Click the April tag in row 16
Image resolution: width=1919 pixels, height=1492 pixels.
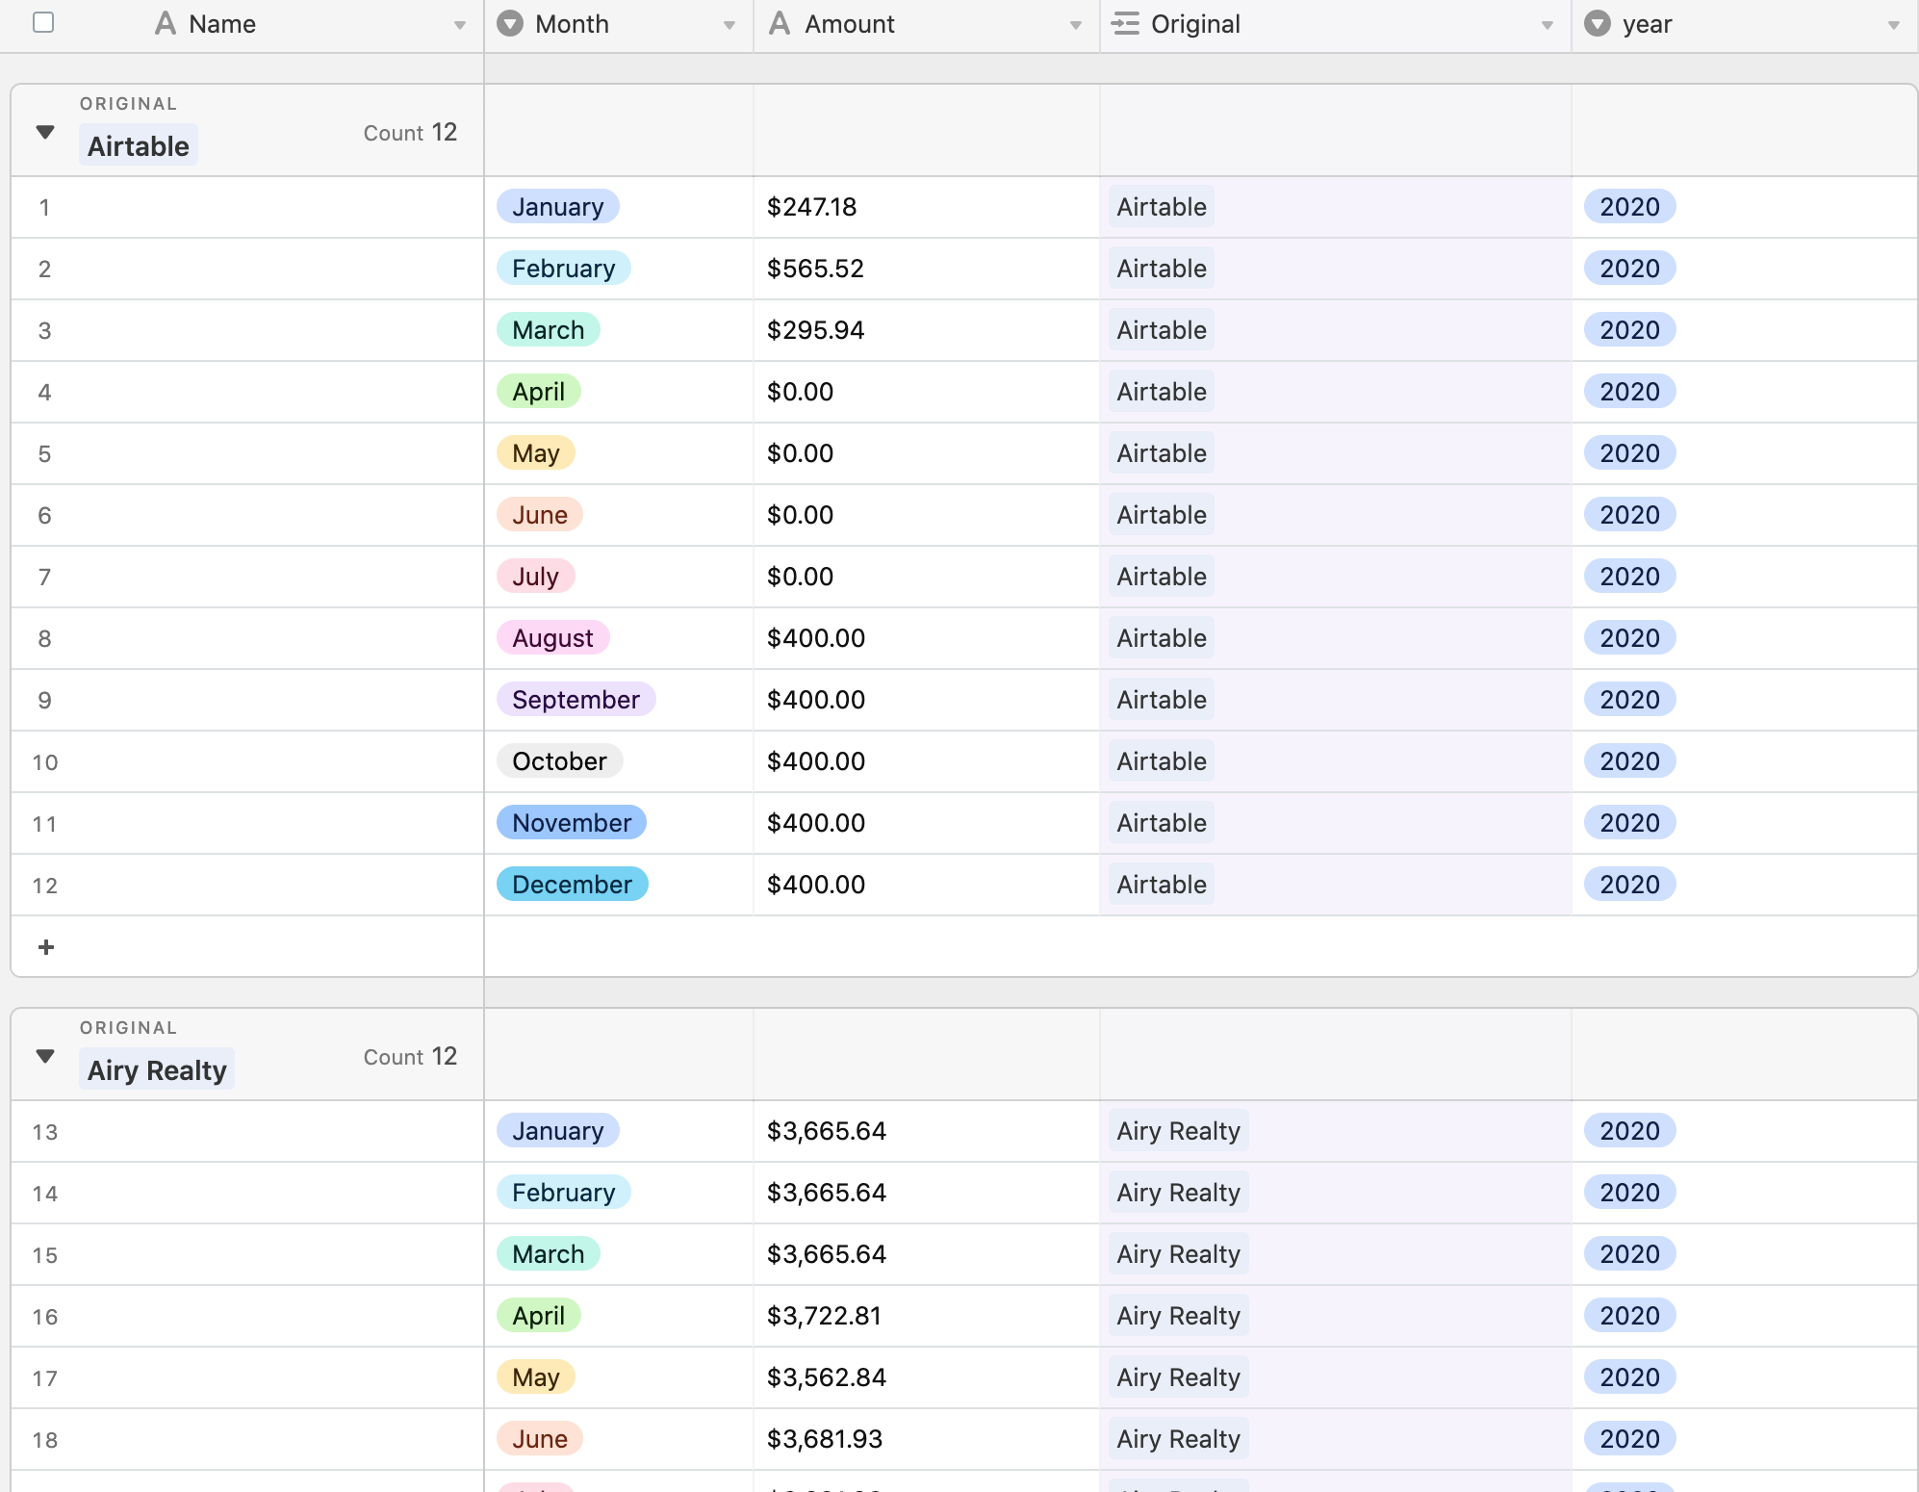(539, 1315)
